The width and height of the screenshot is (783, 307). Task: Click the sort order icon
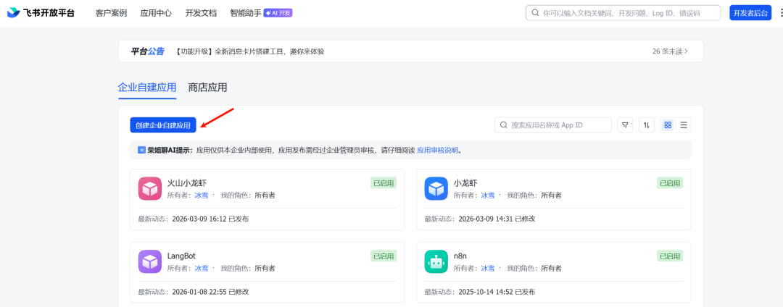tap(647, 125)
